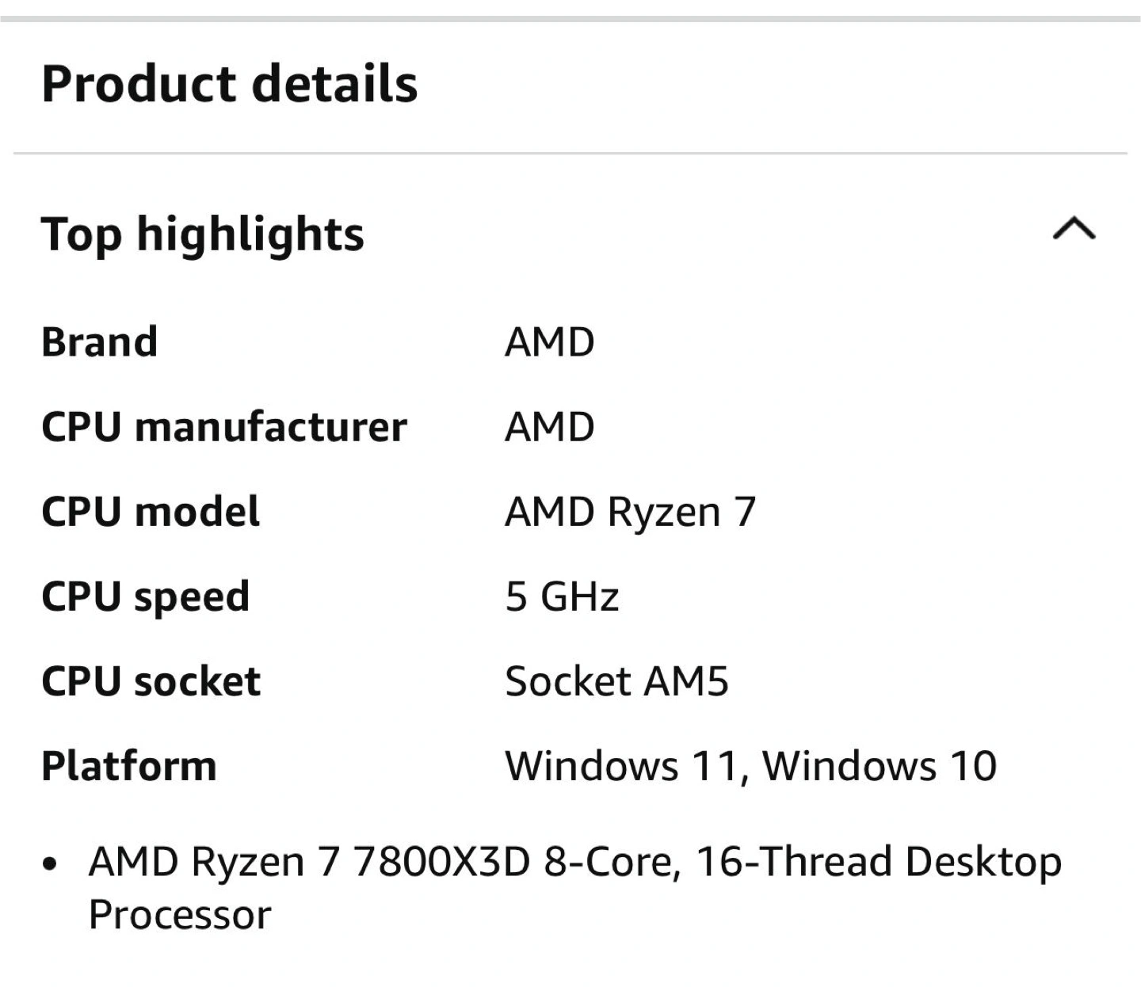1141x987 pixels.
Task: Click the AMD Ryzen 7 value
Action: coord(631,512)
